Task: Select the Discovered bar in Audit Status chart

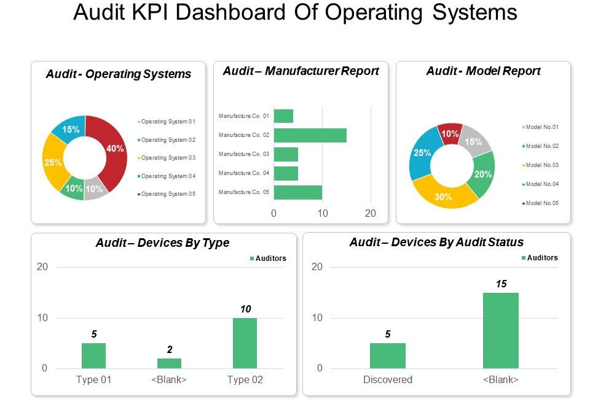Action: [x=387, y=355]
